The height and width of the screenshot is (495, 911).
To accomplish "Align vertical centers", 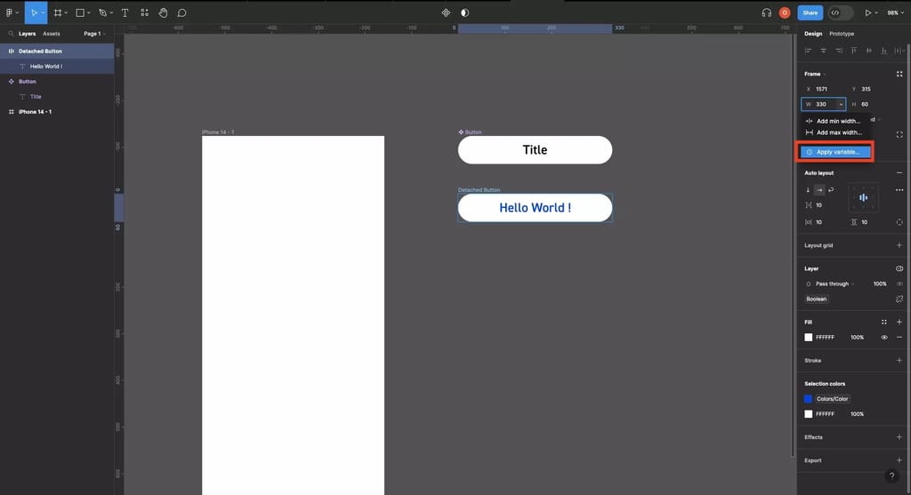I will [x=868, y=51].
